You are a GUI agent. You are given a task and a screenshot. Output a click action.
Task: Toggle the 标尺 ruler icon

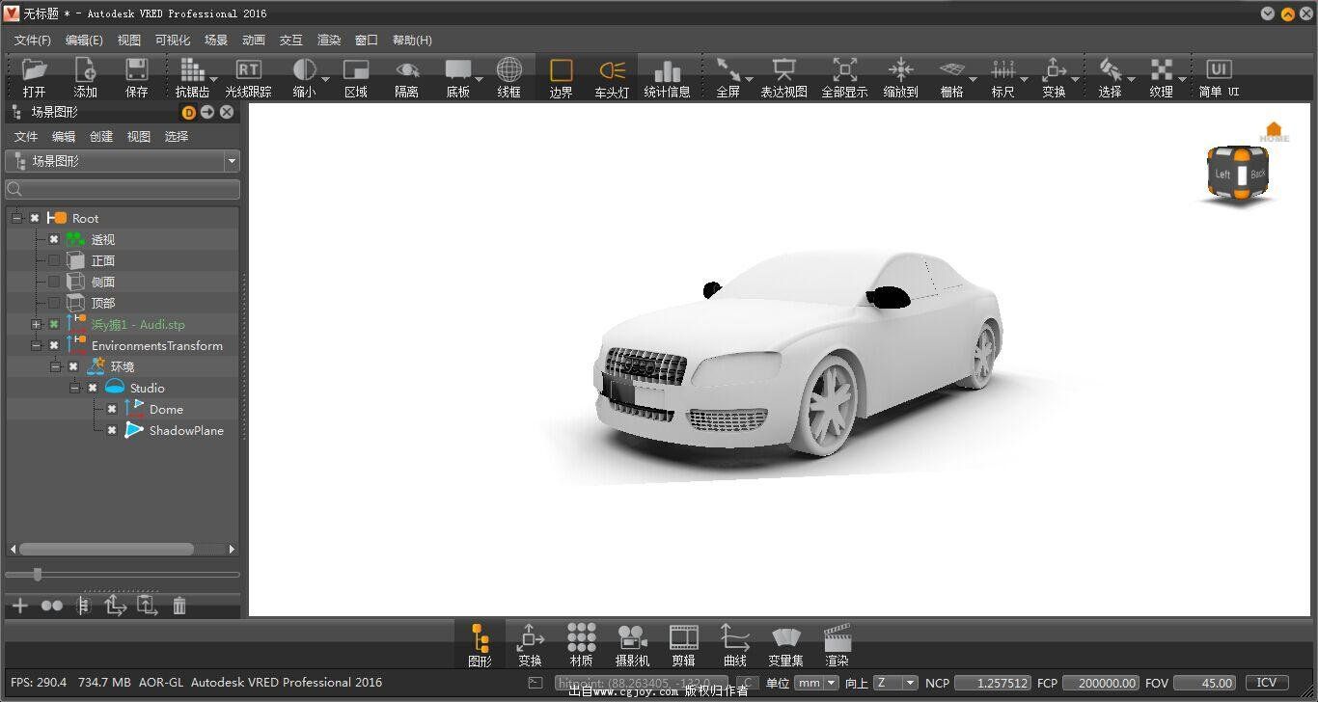tap(1003, 69)
